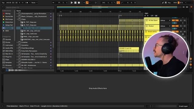
Task: Open the Drums category
Action: (x=8, y=42)
